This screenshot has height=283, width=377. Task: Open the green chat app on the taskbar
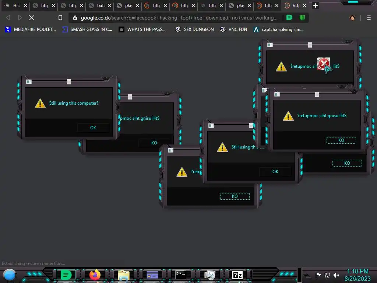click(x=66, y=275)
